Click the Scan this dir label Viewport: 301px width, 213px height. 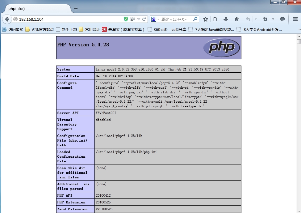[x=72, y=173]
